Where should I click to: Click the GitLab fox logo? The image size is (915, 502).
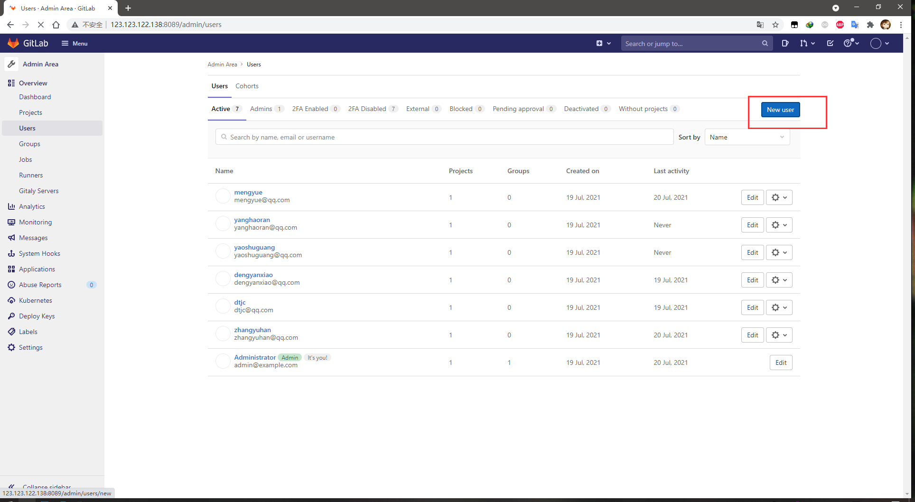coord(13,43)
